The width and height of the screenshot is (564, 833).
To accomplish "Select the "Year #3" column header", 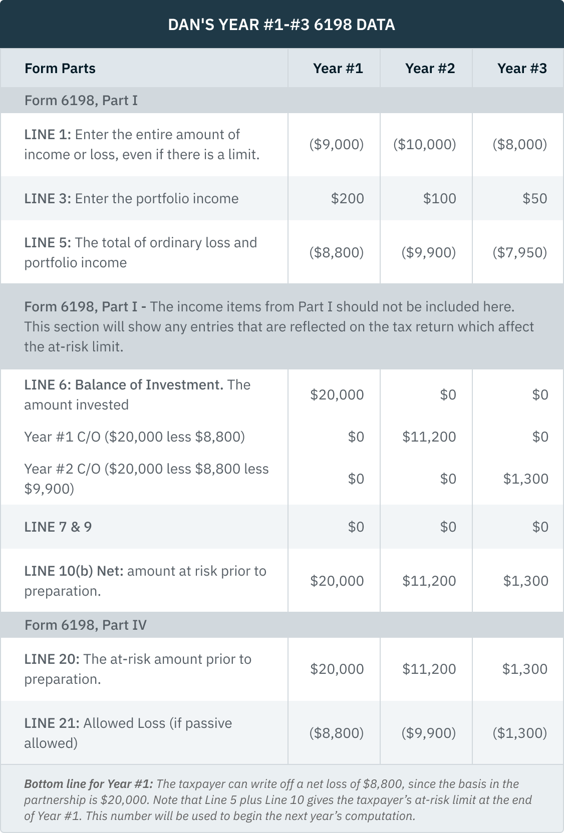I will 522,69.
